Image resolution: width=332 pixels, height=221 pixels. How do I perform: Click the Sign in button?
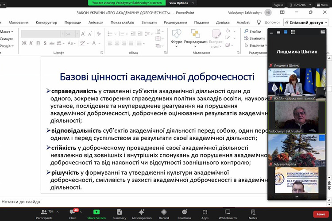(278, 5)
